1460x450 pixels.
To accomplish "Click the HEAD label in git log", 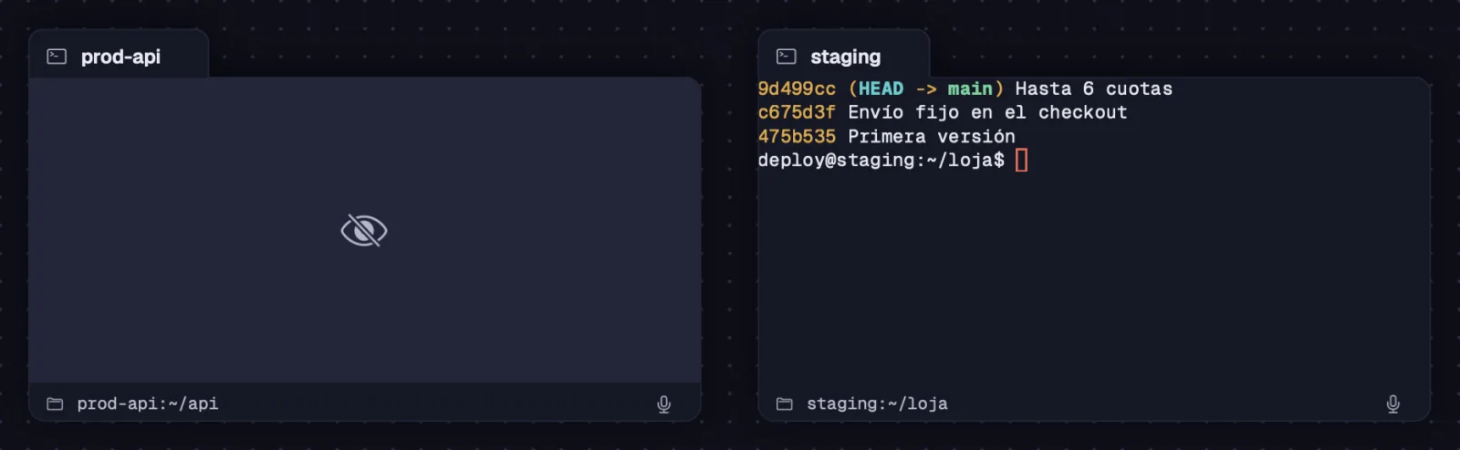I will [x=881, y=89].
